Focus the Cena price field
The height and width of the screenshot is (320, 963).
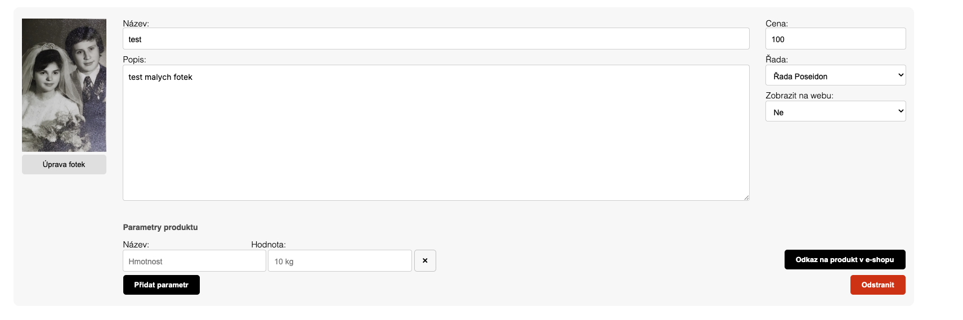click(x=835, y=39)
